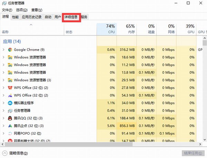Viewport: 207px width, 158px height.
Task: Expand the 腾讯QQ (32 位) (3) process group
Action: 3,118
